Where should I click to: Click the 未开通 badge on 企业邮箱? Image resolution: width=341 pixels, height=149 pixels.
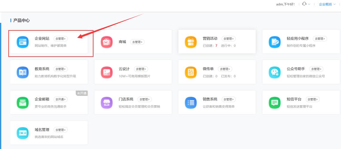[x=82, y=93]
